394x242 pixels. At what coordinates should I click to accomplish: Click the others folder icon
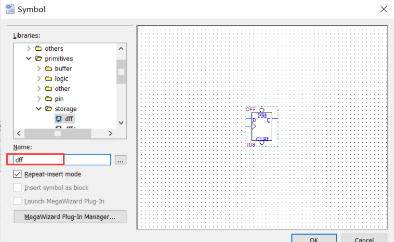click(x=39, y=48)
